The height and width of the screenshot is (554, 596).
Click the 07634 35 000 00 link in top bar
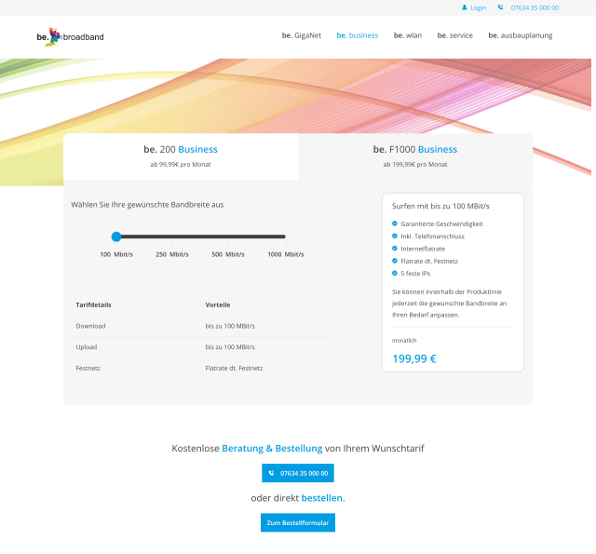(535, 7)
